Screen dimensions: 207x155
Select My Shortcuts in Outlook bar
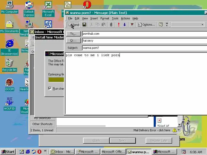[x=42, y=118]
